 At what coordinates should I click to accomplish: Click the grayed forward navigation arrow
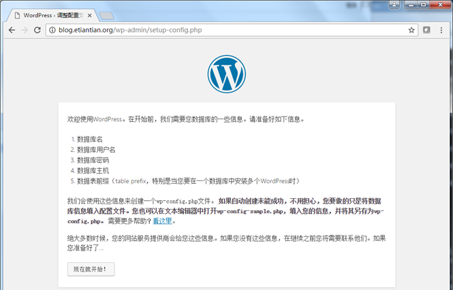[x=25, y=30]
